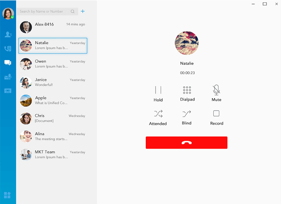Screen dimensions: 281x204
Task: Click Owen's avatar in the list
Action: pyautogui.click(x=26, y=64)
